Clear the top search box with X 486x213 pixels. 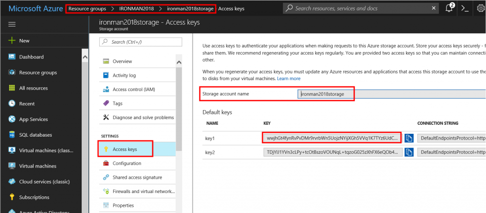click(x=434, y=9)
